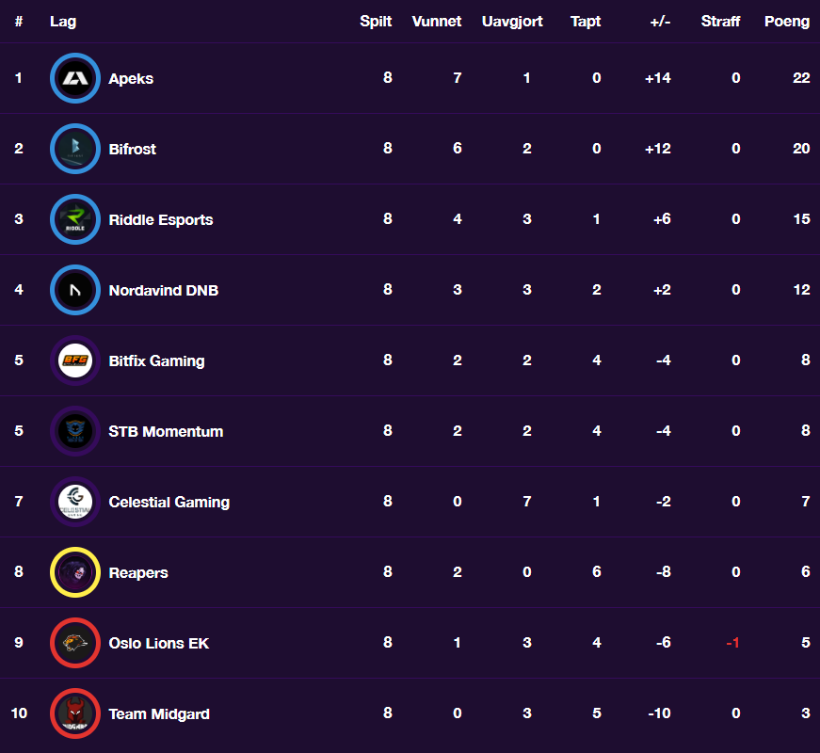Open the Bifrost team logo

[75, 149]
